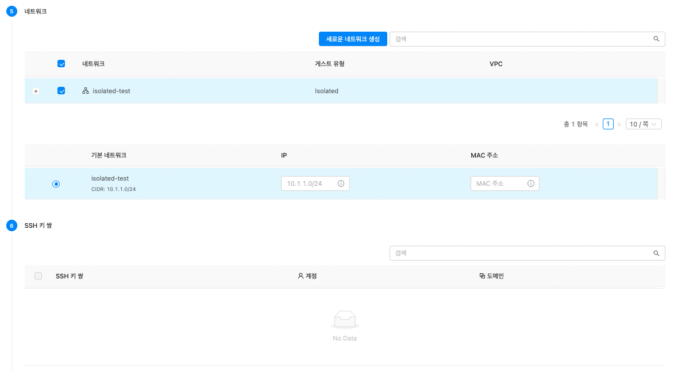Click the IP address input field

click(x=310, y=183)
